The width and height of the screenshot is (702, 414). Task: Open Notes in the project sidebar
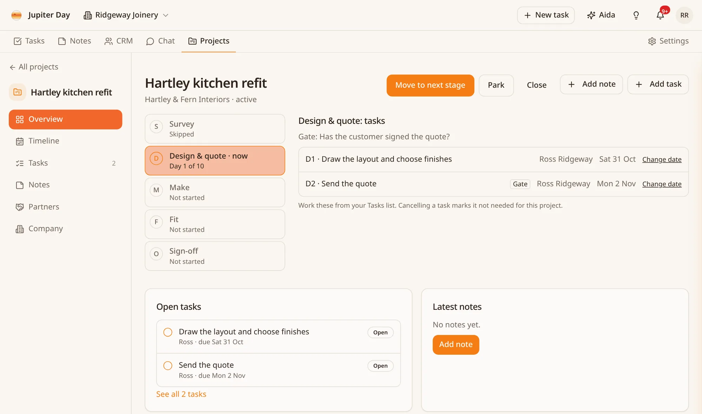coord(66,185)
